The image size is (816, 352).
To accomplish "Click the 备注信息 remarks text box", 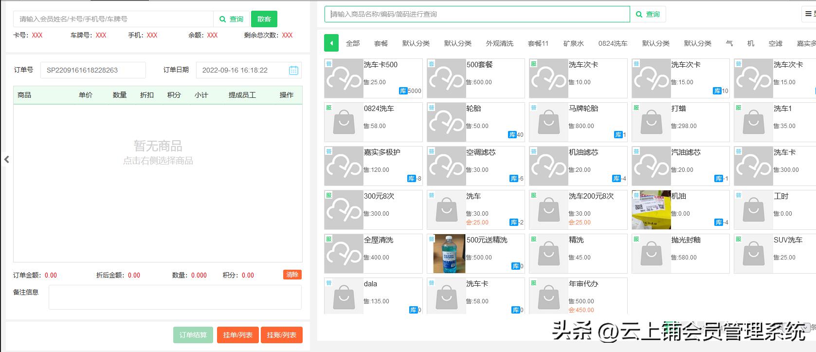I will click(175, 297).
